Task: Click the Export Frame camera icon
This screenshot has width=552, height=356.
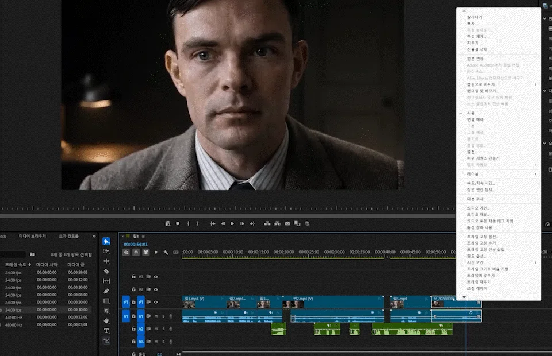Action: 287,223
